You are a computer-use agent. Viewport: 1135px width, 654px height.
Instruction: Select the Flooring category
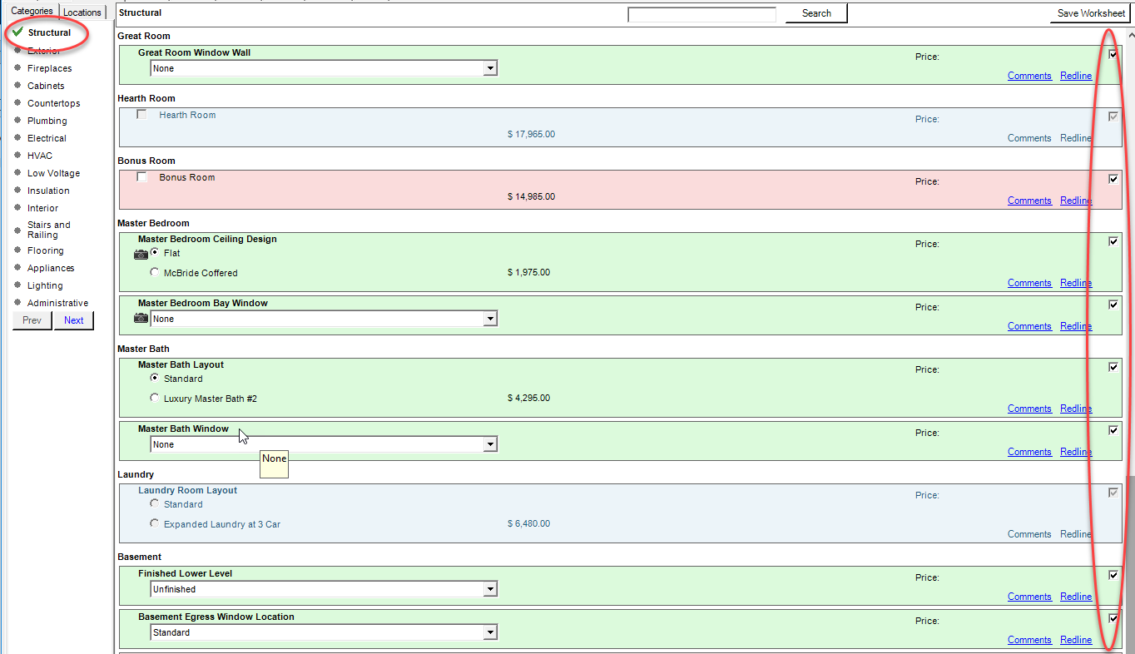(45, 250)
